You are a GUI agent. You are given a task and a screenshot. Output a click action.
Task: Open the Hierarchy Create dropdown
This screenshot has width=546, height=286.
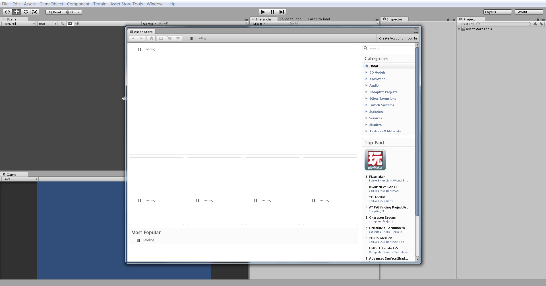pyautogui.click(x=259, y=24)
